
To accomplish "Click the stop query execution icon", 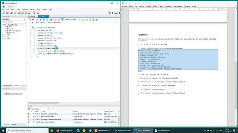I will [47, 20].
